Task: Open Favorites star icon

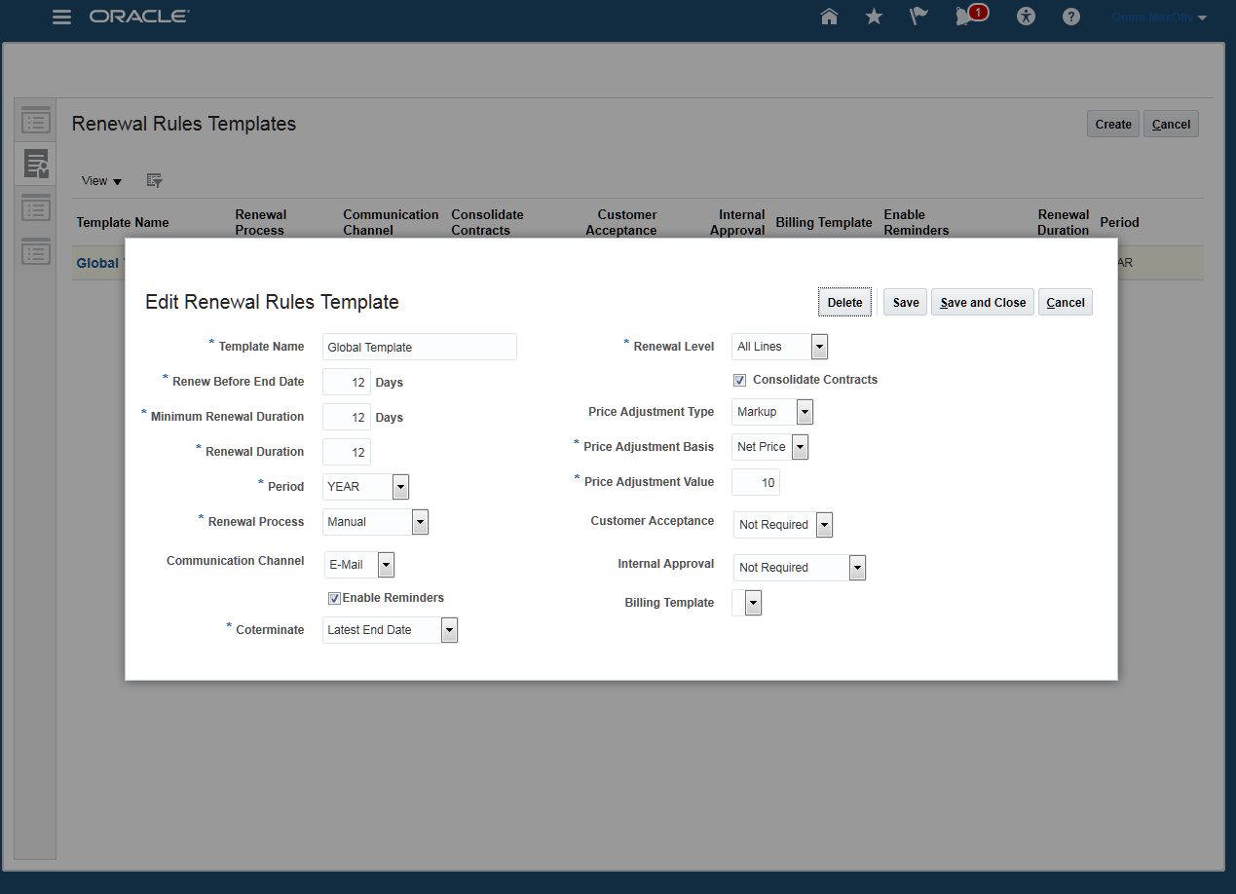Action: [874, 17]
